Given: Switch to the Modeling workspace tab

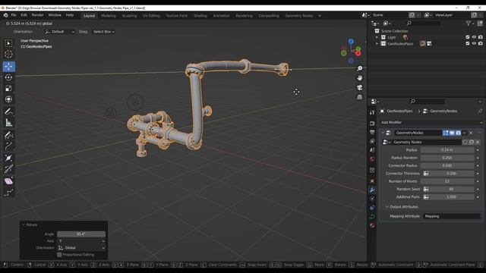Looking at the screenshot, I should [x=108, y=16].
